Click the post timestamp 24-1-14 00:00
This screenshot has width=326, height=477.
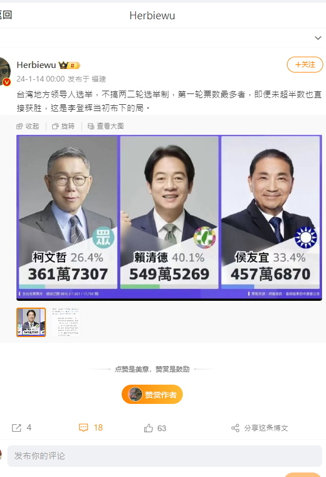tap(40, 79)
